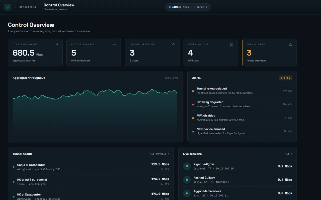This screenshot has width=321, height=200.
Task: Select Aygun Mammadova's live session
Action: pyautogui.click(x=237, y=193)
